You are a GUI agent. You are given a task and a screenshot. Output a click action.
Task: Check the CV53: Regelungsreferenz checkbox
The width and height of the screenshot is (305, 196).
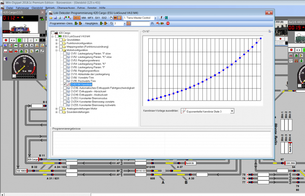pos(65,60)
